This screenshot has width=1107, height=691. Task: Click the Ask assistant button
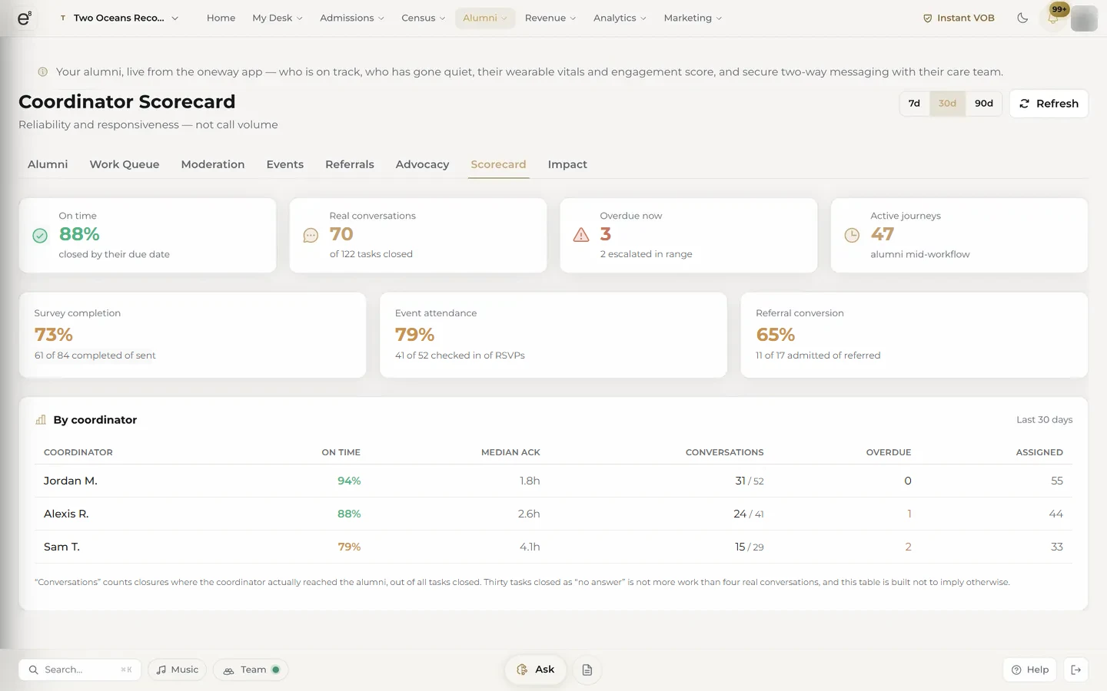(536, 670)
